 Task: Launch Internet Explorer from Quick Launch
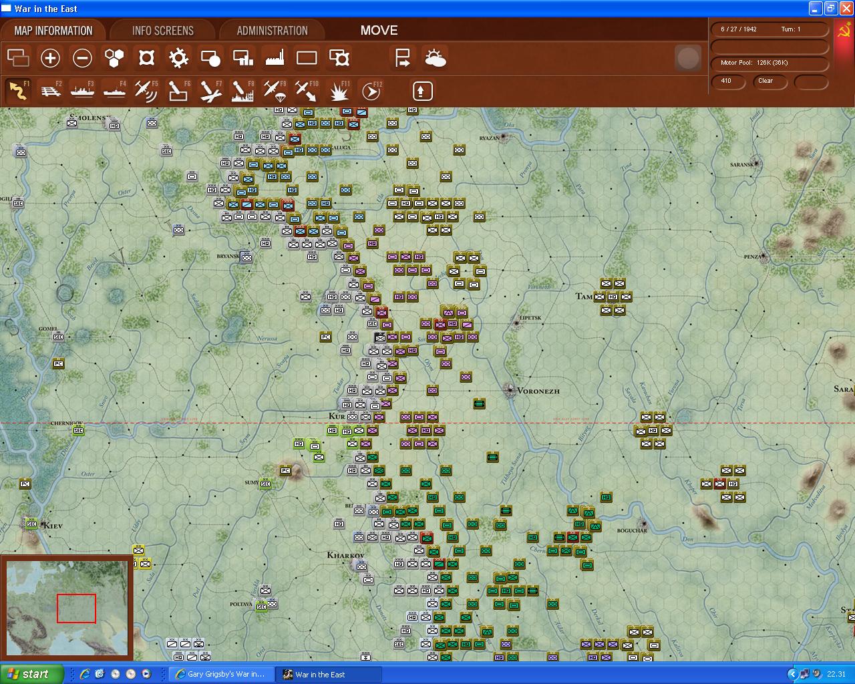click(x=85, y=675)
